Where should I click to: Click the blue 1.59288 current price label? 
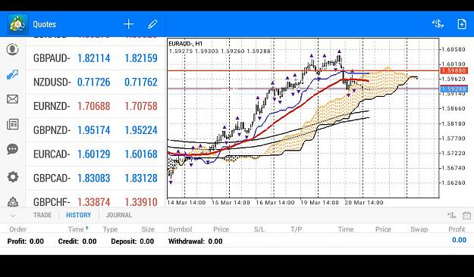pos(454,89)
